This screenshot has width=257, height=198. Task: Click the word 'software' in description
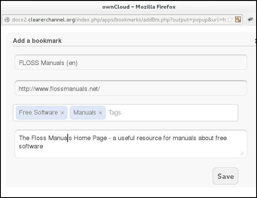tap(31, 147)
